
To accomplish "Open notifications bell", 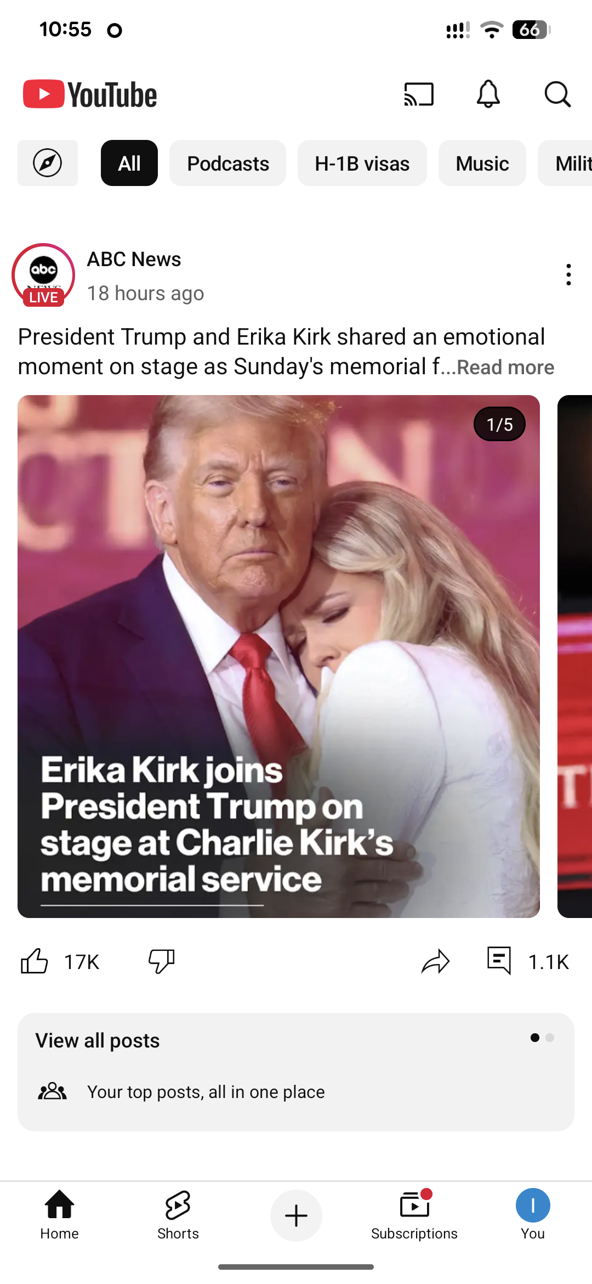I will tap(488, 94).
